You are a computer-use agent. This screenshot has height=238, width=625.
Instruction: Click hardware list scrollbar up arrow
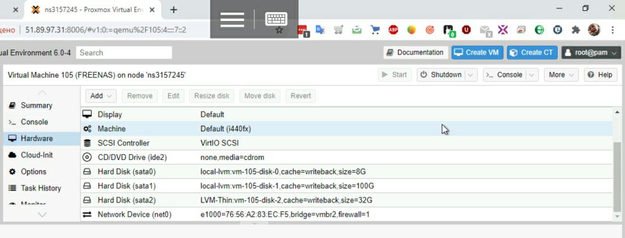click(617, 112)
